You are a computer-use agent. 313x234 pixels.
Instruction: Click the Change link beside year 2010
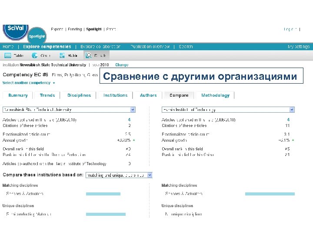click(x=122, y=65)
